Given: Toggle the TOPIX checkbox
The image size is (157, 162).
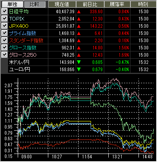Looking at the screenshot, I should [x=4, y=18].
